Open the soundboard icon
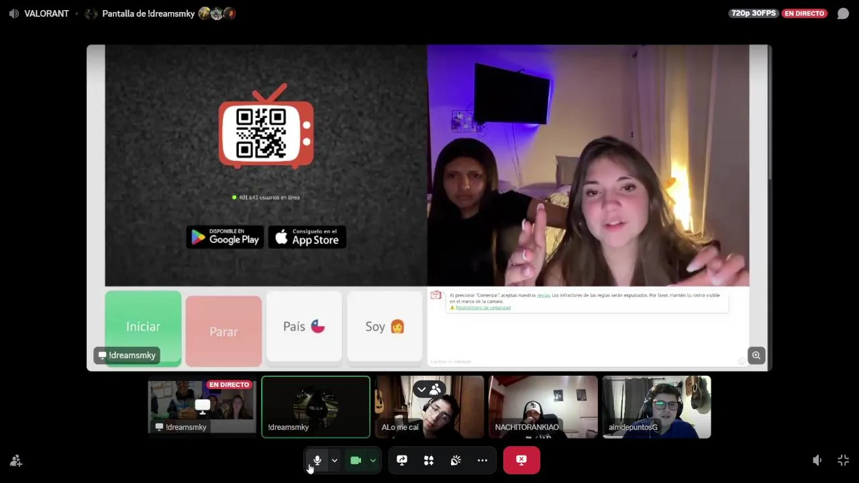 click(456, 460)
